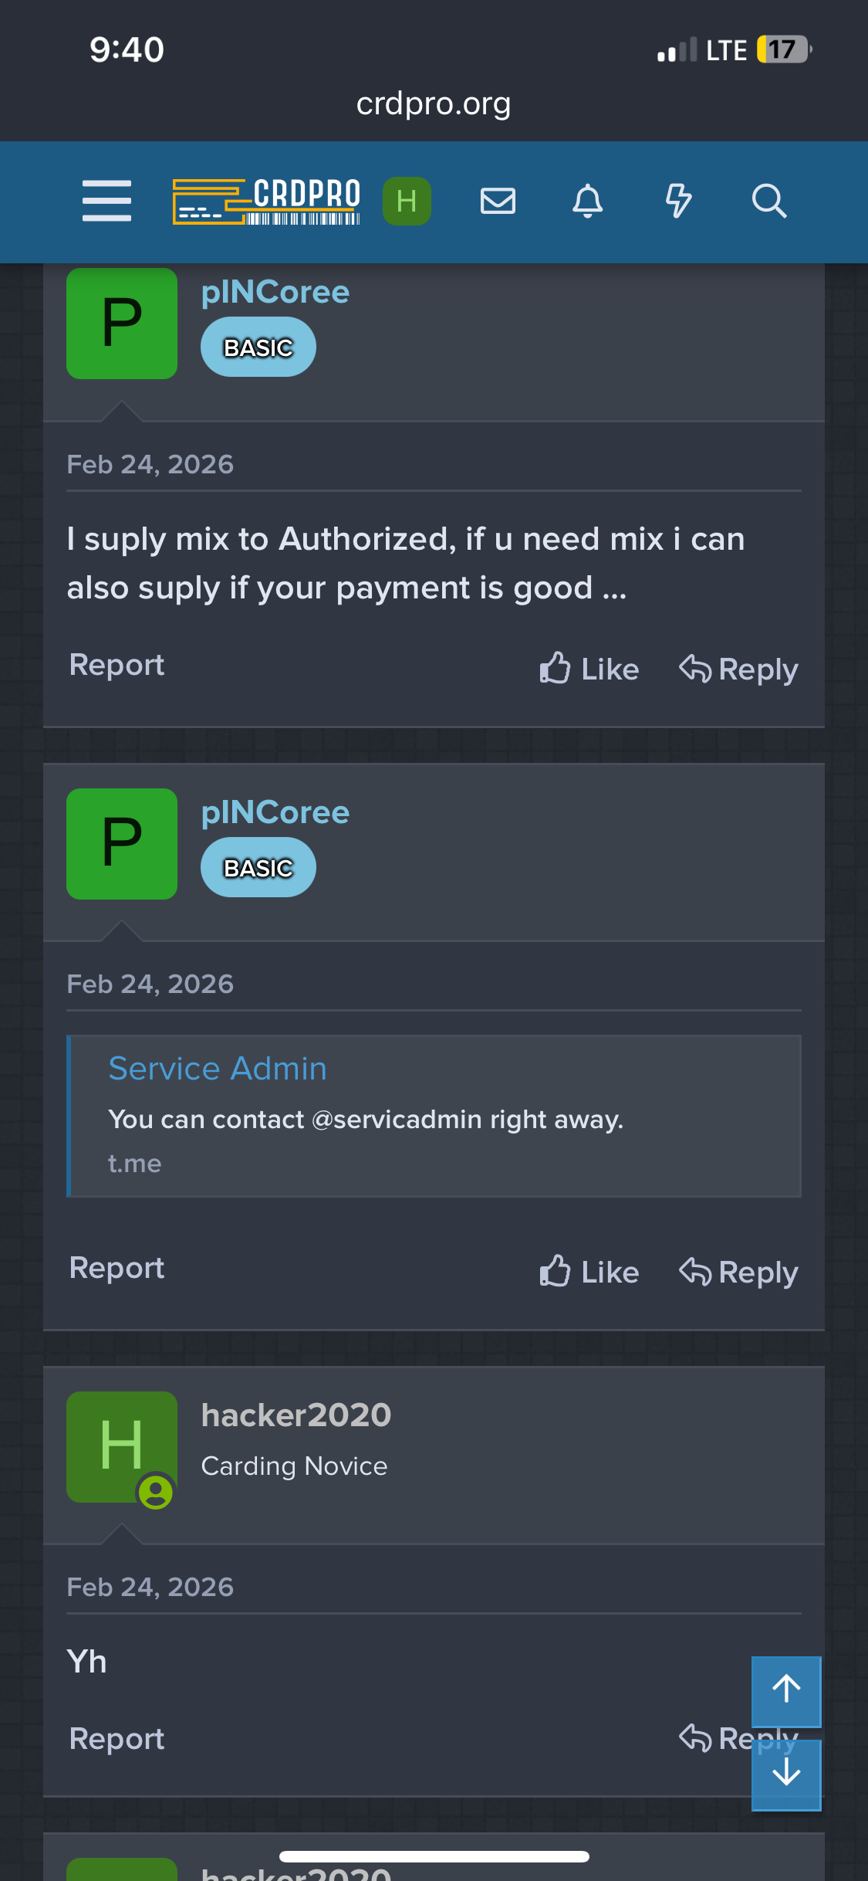Open the inbox envelope icon
This screenshot has height=1881, width=868.
point(498,201)
